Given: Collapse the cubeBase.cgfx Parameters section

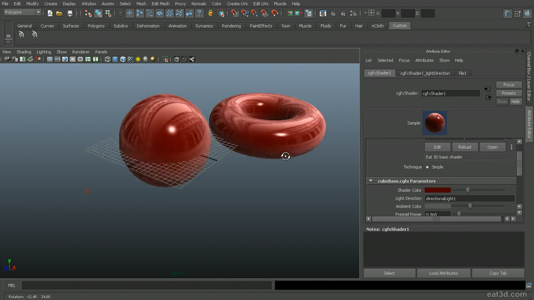Looking at the screenshot, I should (x=371, y=181).
